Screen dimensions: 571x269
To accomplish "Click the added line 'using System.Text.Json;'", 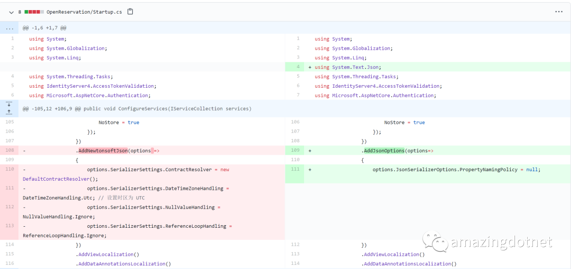I will click(428, 67).
